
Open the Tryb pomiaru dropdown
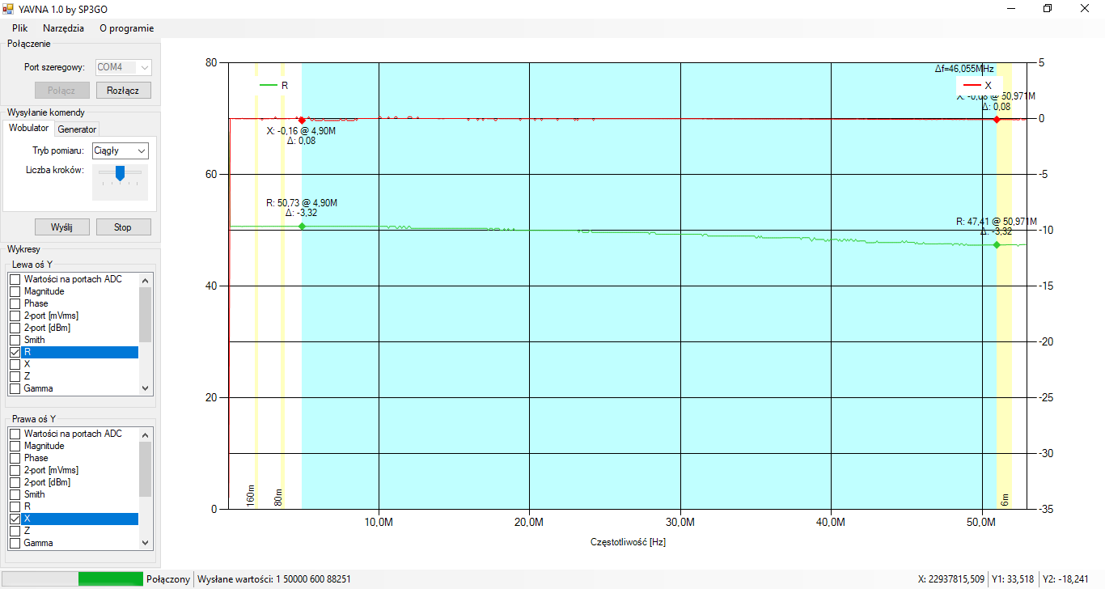[120, 150]
